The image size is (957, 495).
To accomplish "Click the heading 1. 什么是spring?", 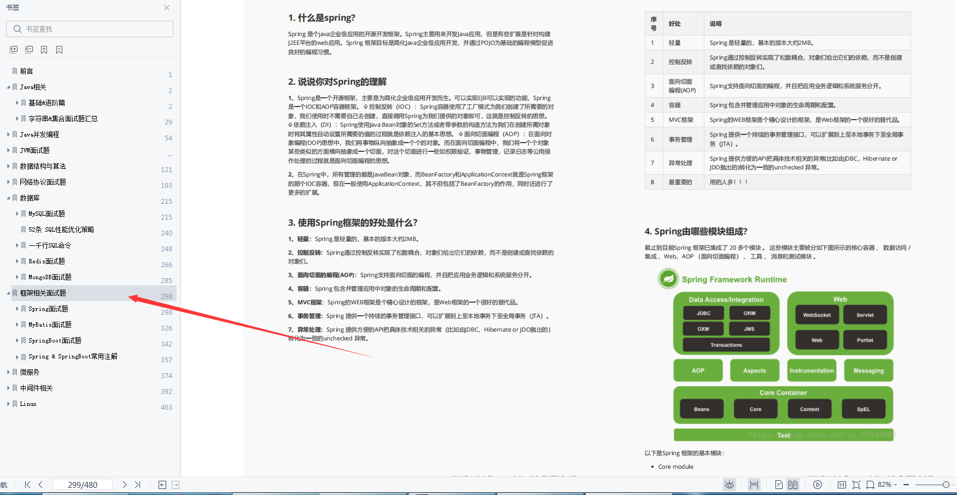I will [322, 18].
